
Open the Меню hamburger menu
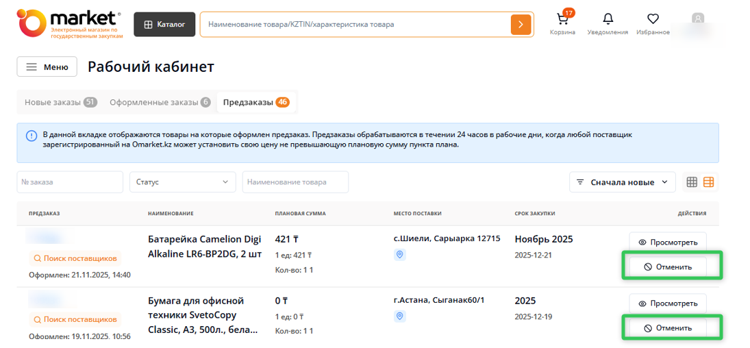(47, 67)
